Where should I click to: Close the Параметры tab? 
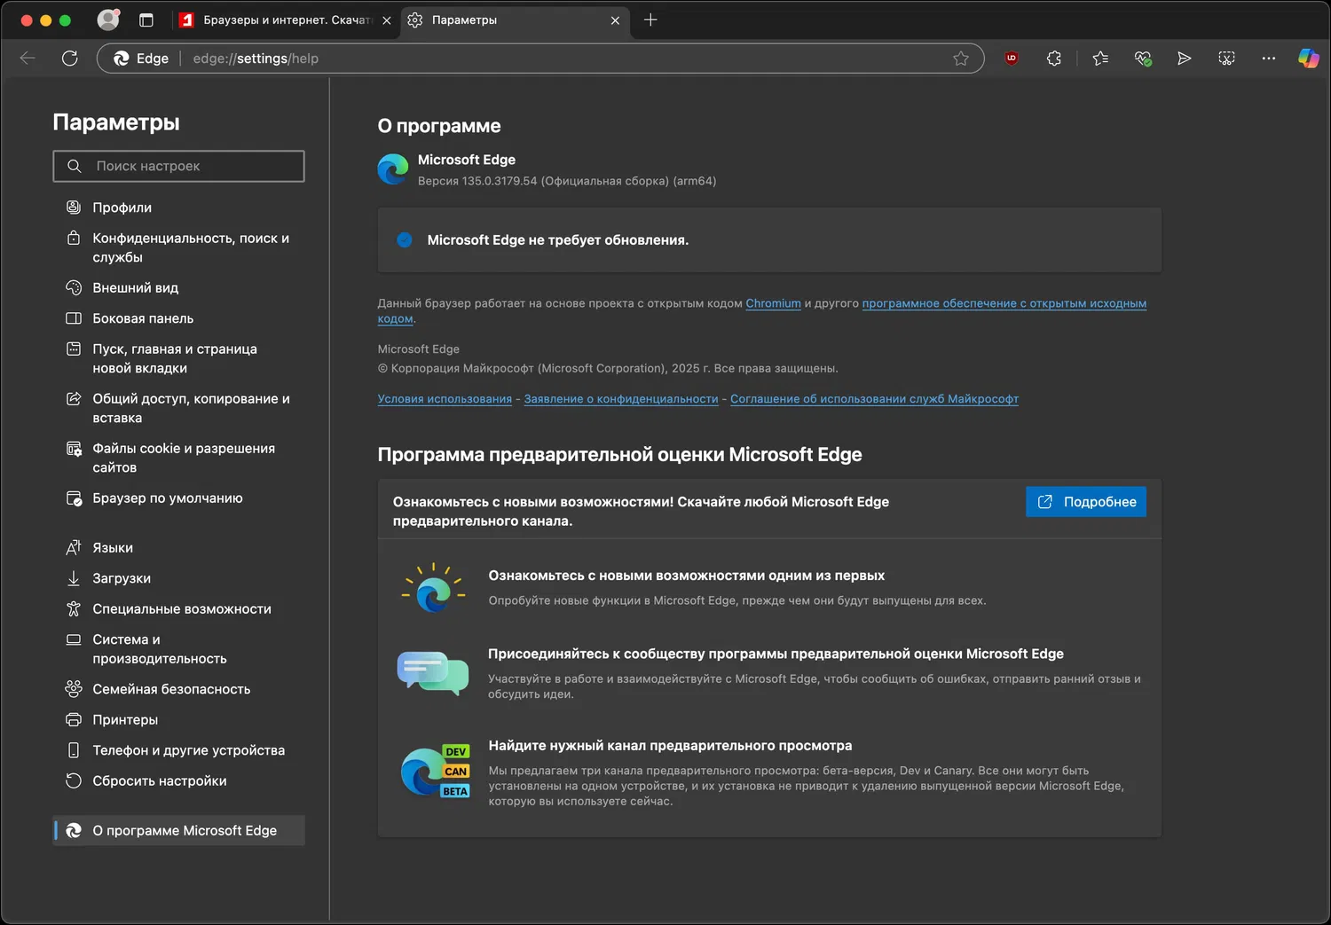point(615,20)
